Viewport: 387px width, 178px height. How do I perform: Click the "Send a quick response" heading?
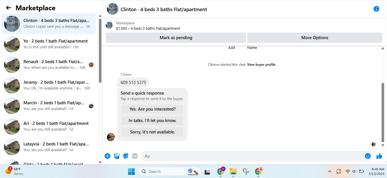142,93
